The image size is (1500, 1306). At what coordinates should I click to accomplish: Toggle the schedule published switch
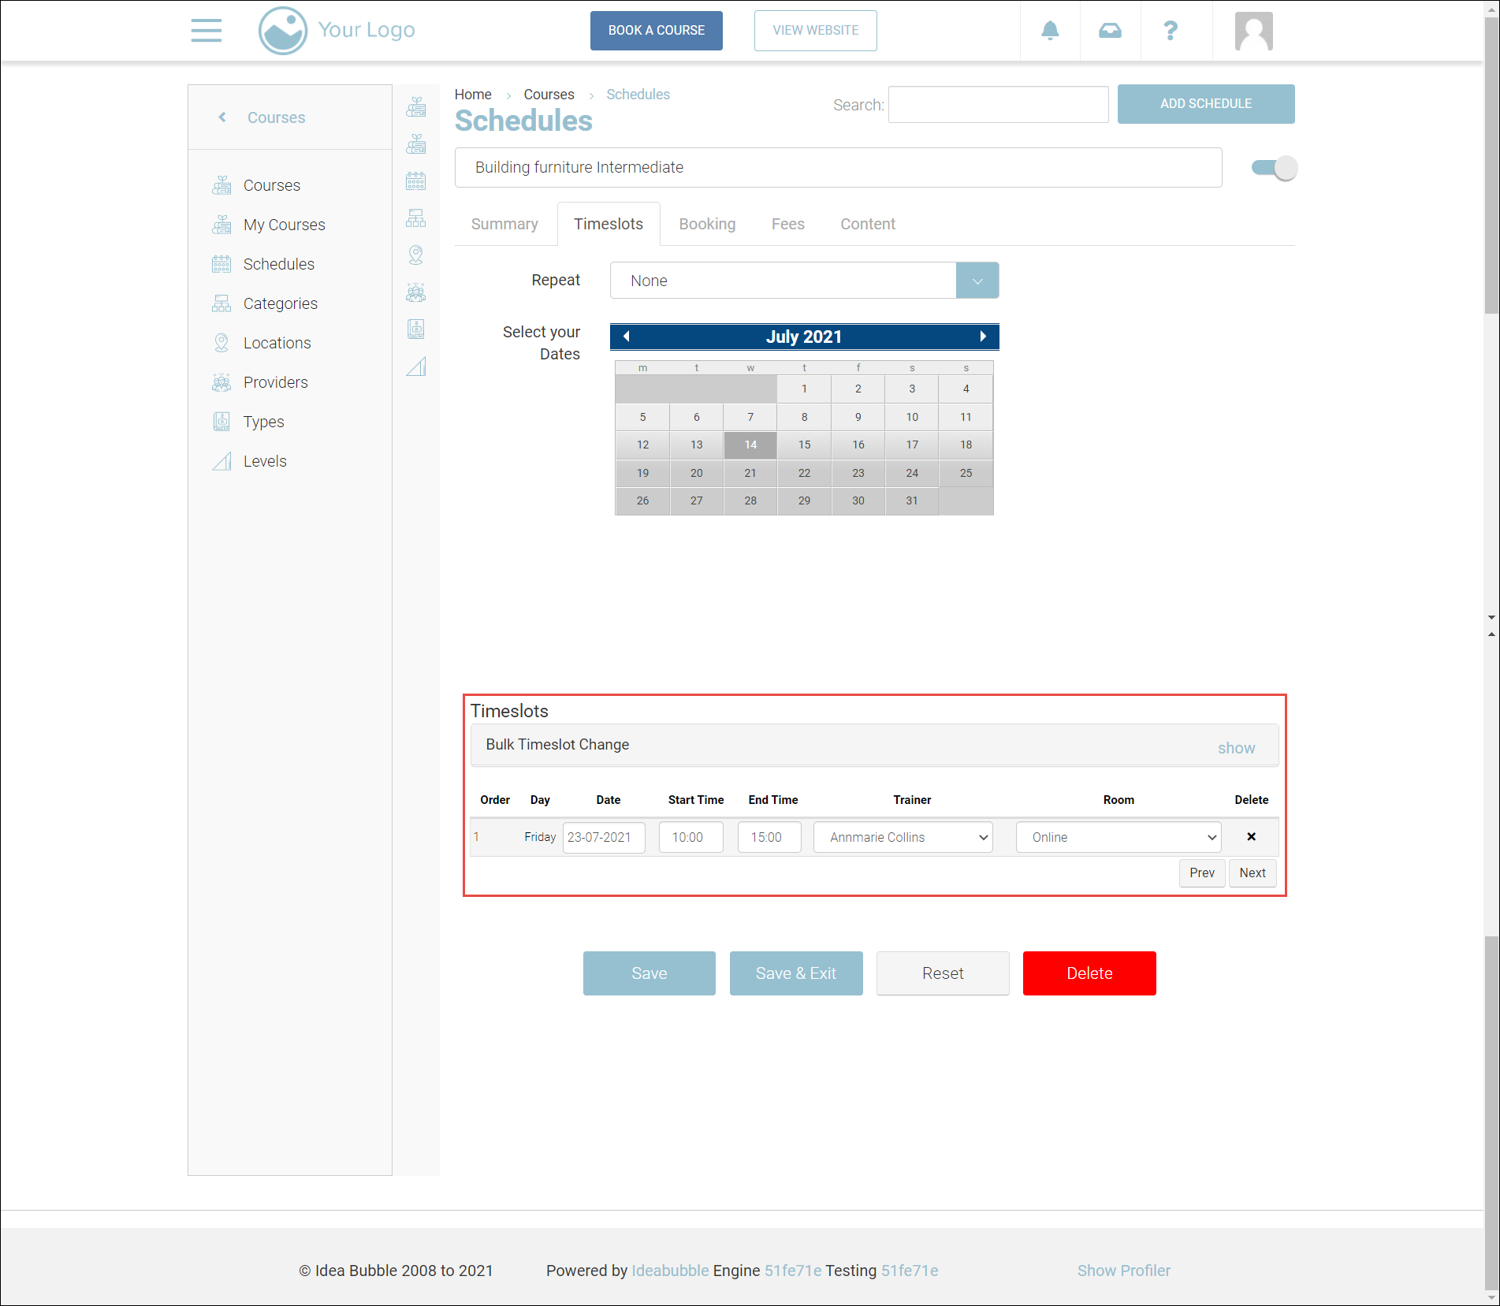coord(1274,168)
